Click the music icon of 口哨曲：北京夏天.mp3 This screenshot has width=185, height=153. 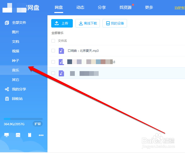pos(61,51)
